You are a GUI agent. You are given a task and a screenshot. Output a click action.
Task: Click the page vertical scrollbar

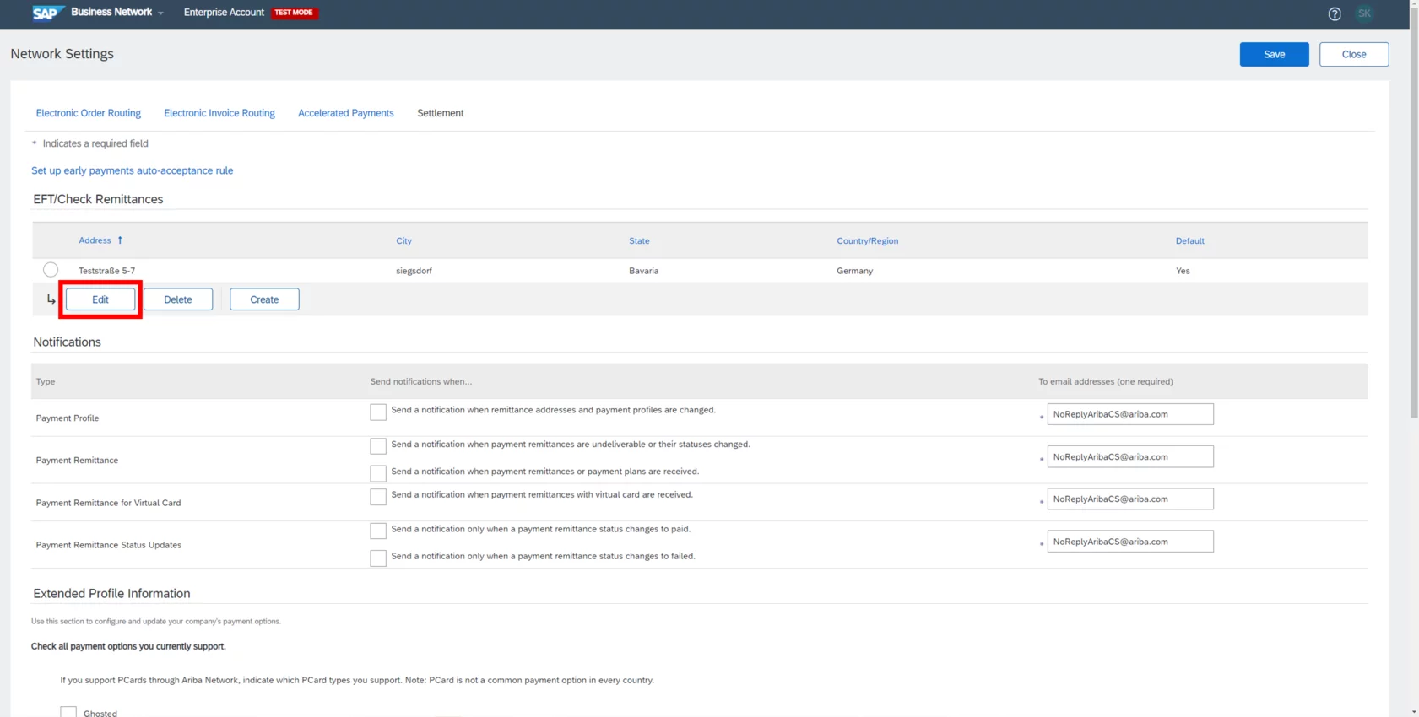1414,211
